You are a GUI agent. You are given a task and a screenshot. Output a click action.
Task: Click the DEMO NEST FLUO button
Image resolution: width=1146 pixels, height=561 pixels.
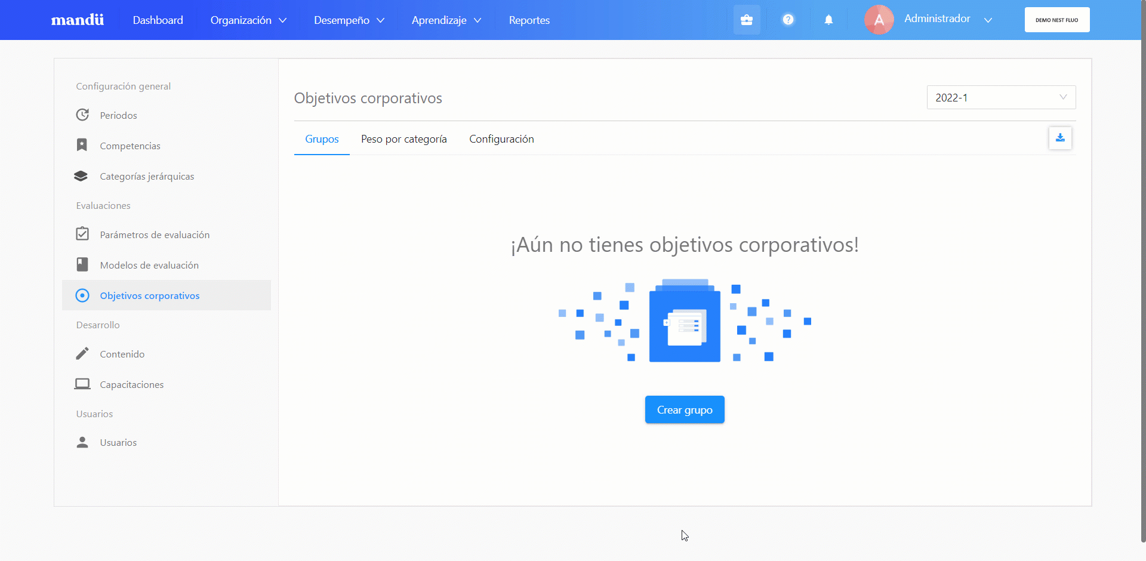(1057, 20)
